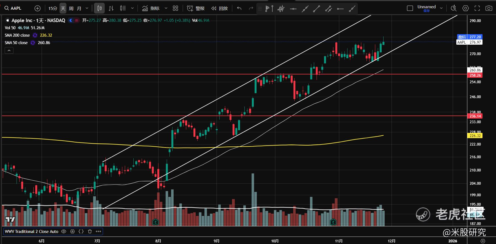The width and height of the screenshot is (496, 244).
Task: Open chart settings hexagon icon
Action: 465,8
